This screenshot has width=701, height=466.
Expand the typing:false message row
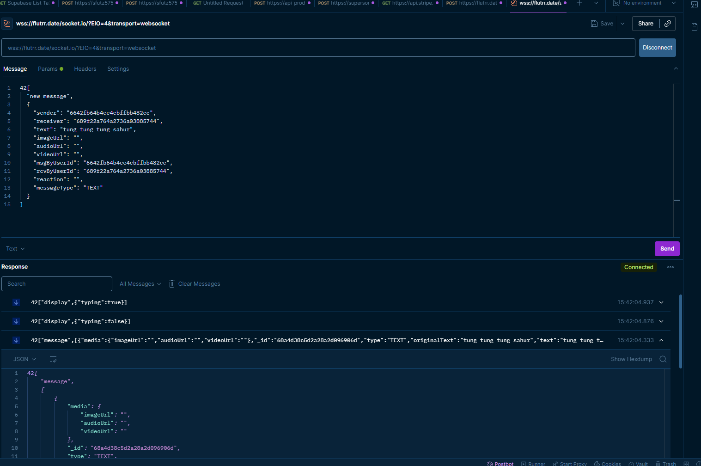coord(661,321)
